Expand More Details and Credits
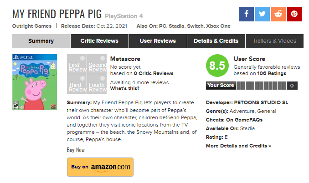 click(x=238, y=146)
